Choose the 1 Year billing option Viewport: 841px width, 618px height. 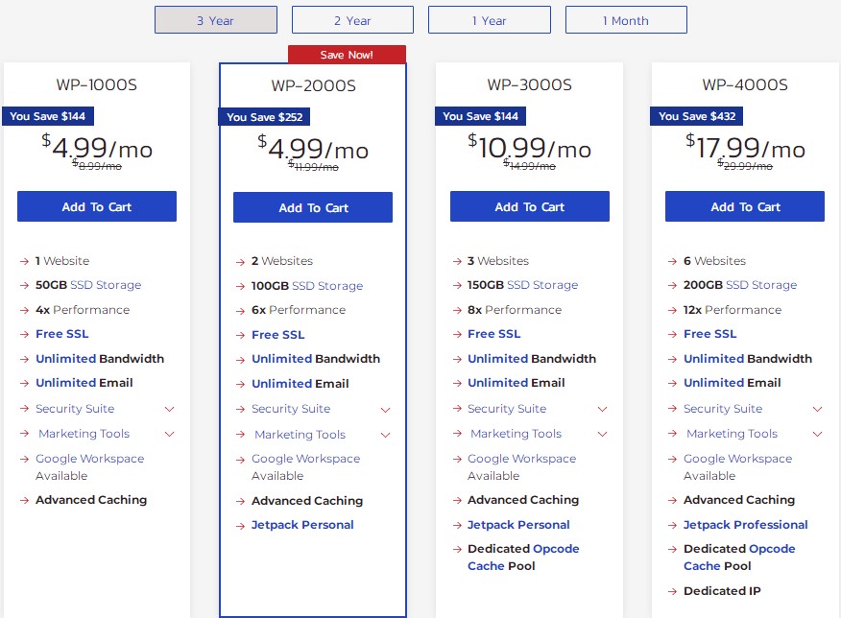point(489,20)
